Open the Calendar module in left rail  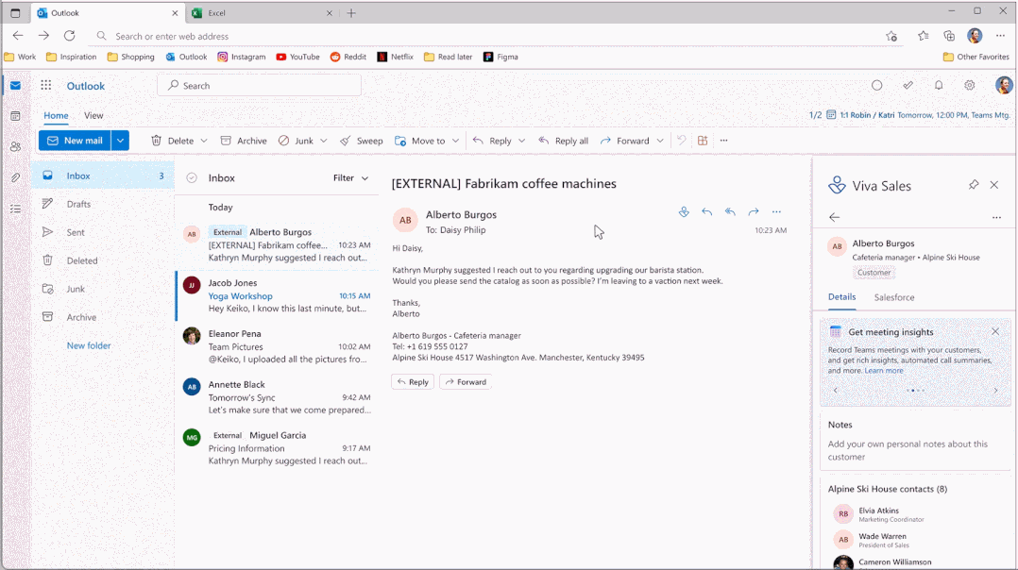(x=15, y=116)
